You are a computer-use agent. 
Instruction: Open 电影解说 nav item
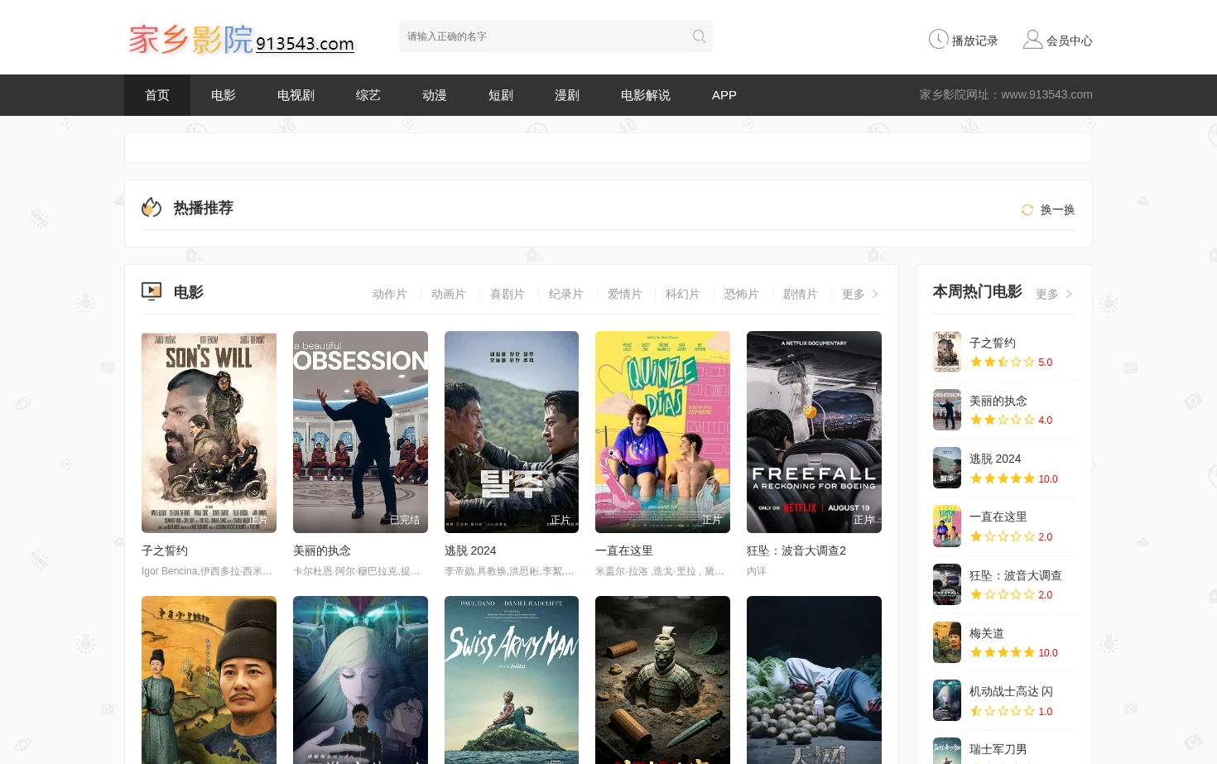(x=646, y=95)
